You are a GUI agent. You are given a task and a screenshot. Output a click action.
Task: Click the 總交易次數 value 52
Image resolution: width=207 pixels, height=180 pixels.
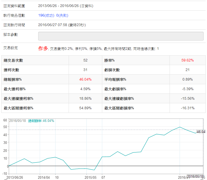[x=85, y=60]
